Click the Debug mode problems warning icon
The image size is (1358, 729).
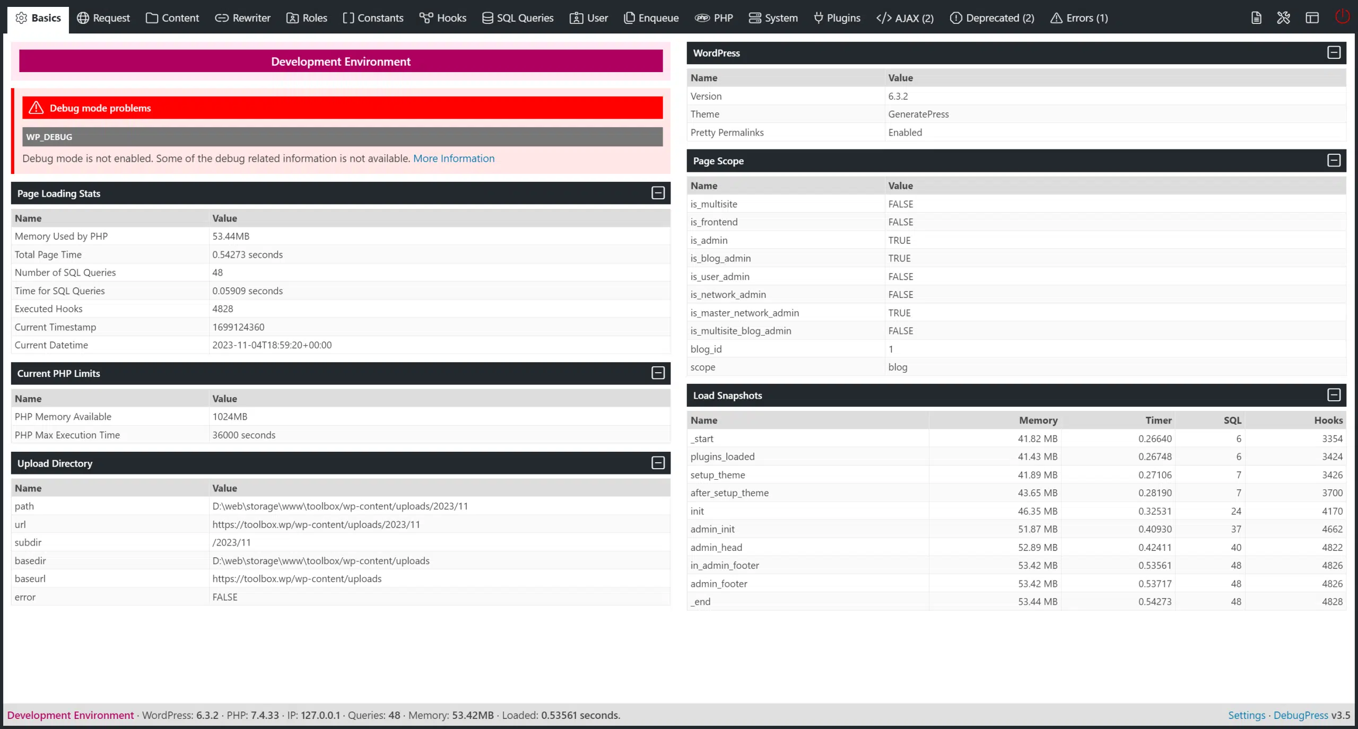(x=36, y=108)
